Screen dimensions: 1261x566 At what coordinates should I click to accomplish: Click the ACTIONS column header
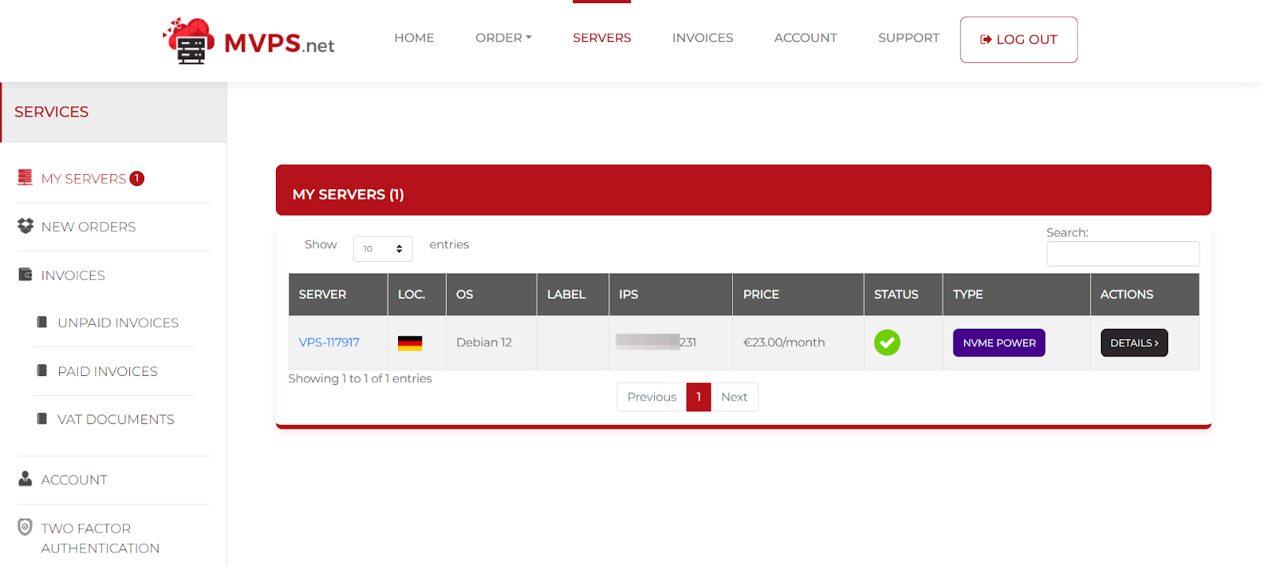click(1145, 294)
